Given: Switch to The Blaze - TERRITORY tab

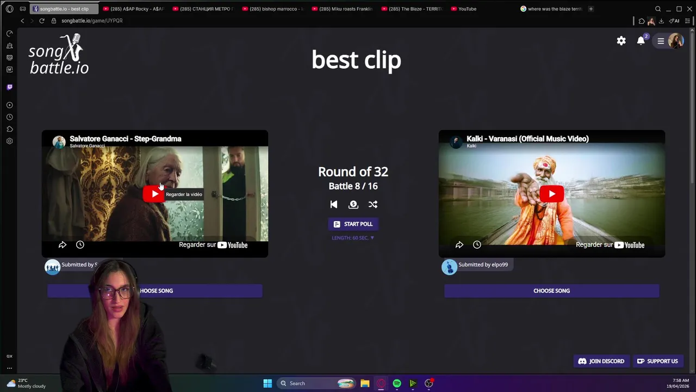Looking at the screenshot, I should 412,9.
